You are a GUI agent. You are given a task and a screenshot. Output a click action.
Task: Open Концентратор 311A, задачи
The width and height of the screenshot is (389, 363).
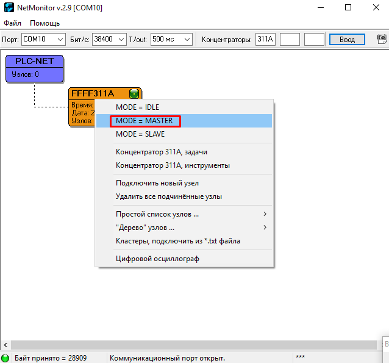[184, 152]
